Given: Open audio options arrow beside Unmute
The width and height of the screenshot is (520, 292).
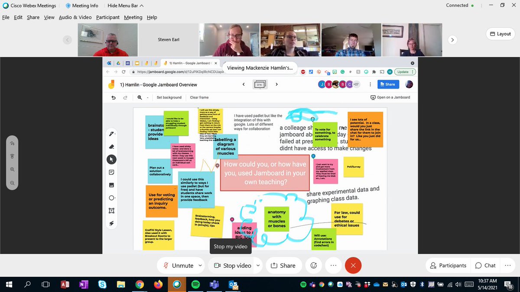Looking at the screenshot, I should click(200, 266).
